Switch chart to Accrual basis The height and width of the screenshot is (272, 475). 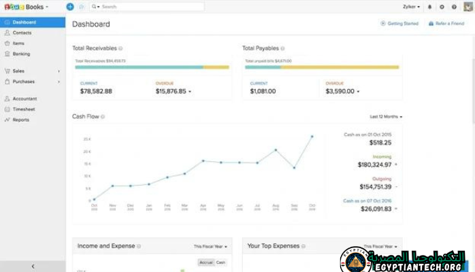[206, 262]
